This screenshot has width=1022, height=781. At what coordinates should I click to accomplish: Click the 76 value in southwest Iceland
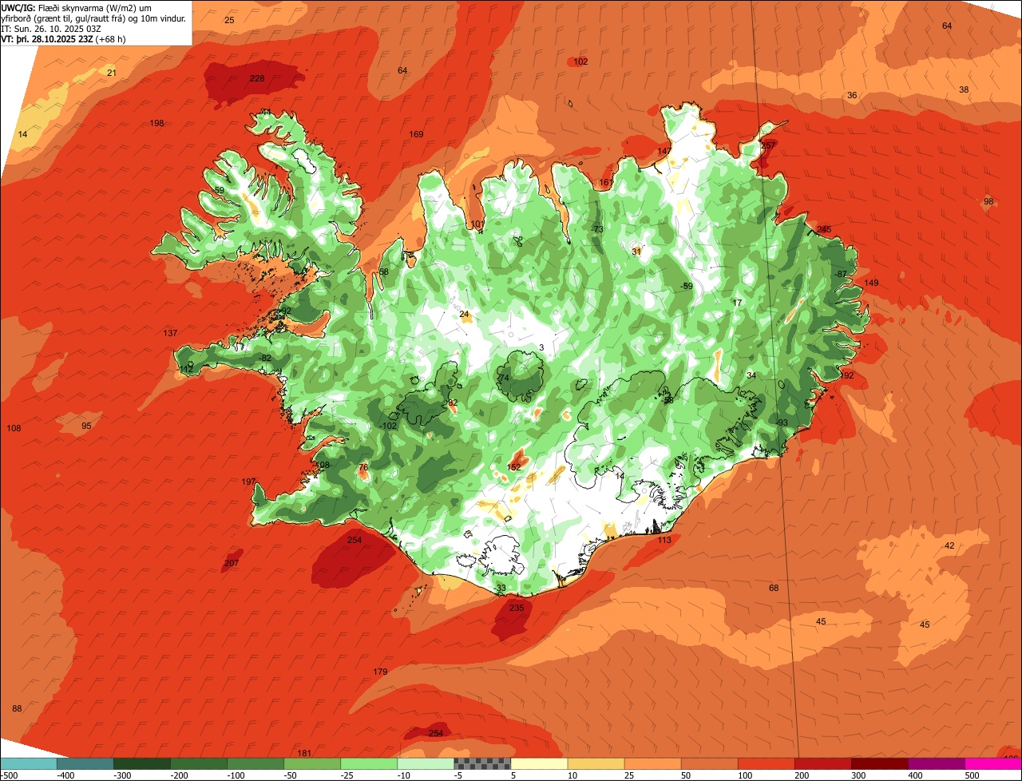click(x=363, y=467)
